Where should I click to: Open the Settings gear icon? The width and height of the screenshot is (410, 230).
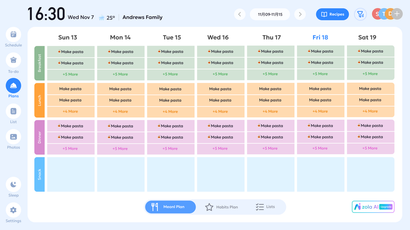(13, 210)
